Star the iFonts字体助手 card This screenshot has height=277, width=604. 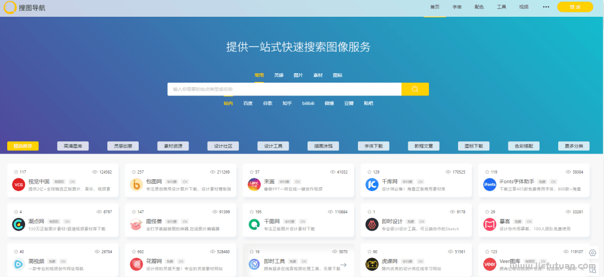487,172
